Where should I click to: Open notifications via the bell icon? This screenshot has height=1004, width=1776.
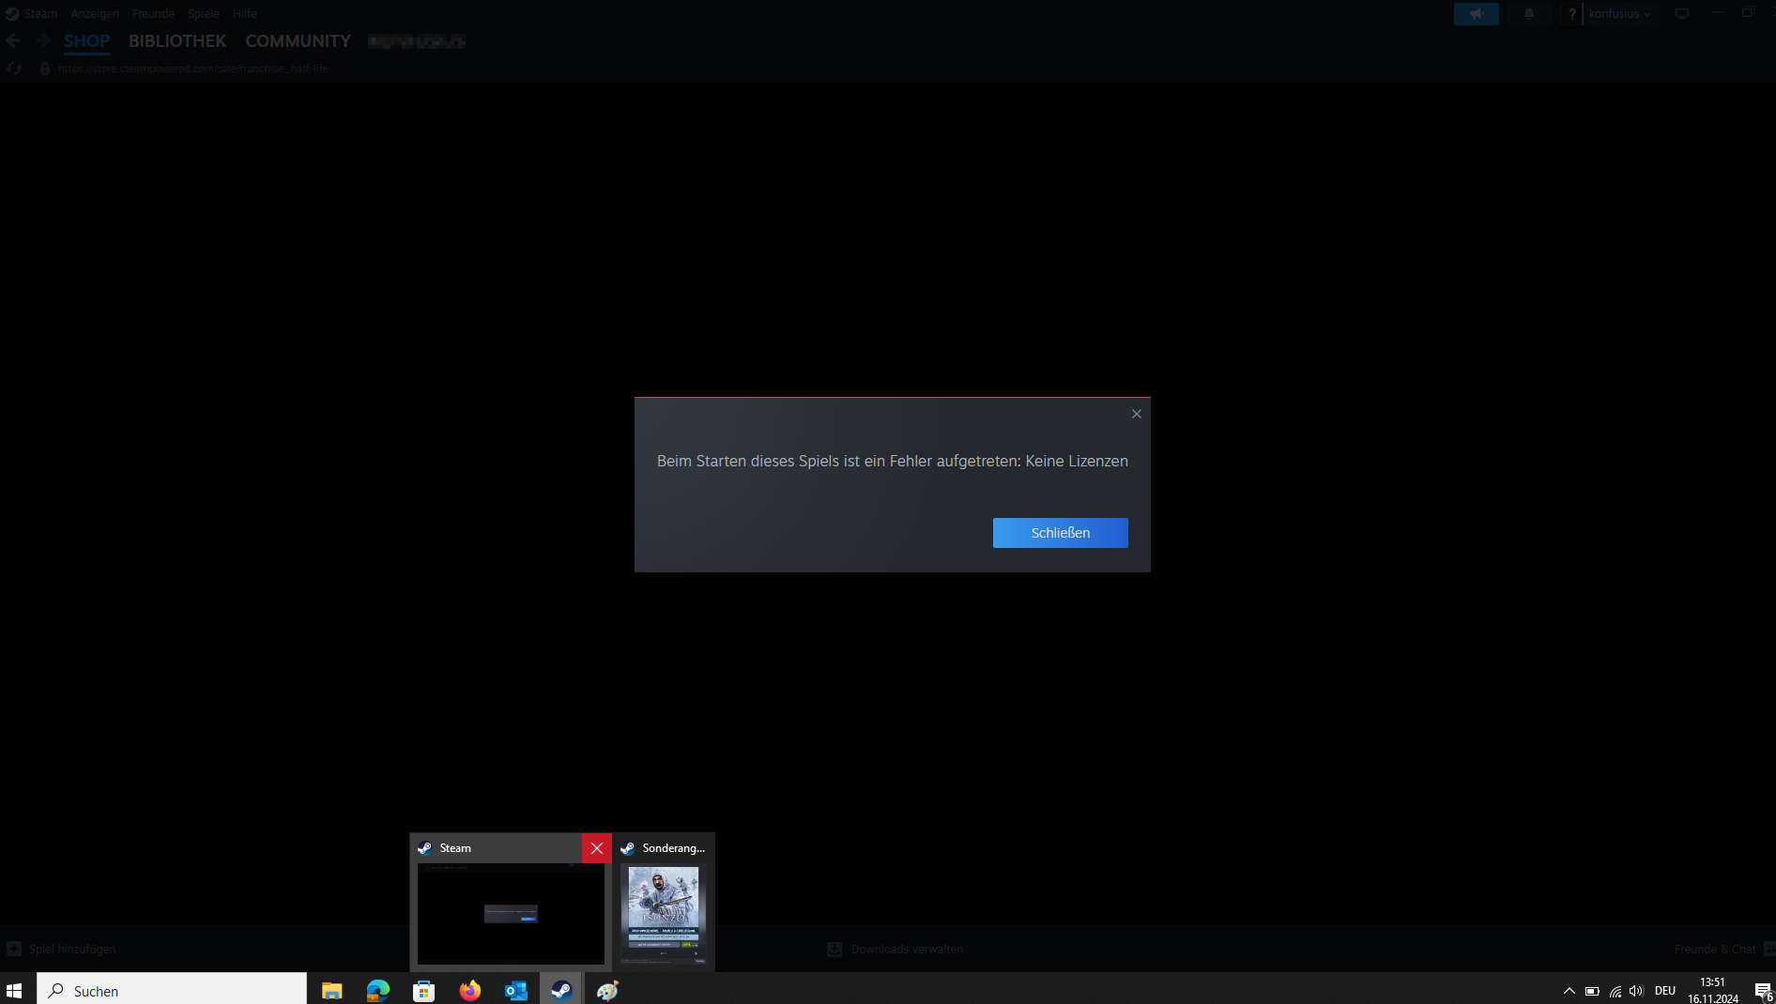[1529, 14]
